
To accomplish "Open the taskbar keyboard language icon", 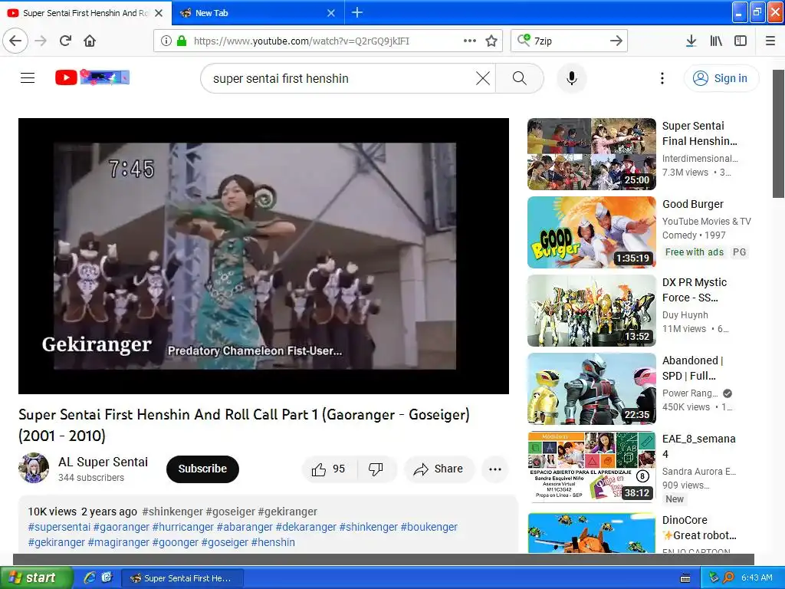I will coord(685,578).
